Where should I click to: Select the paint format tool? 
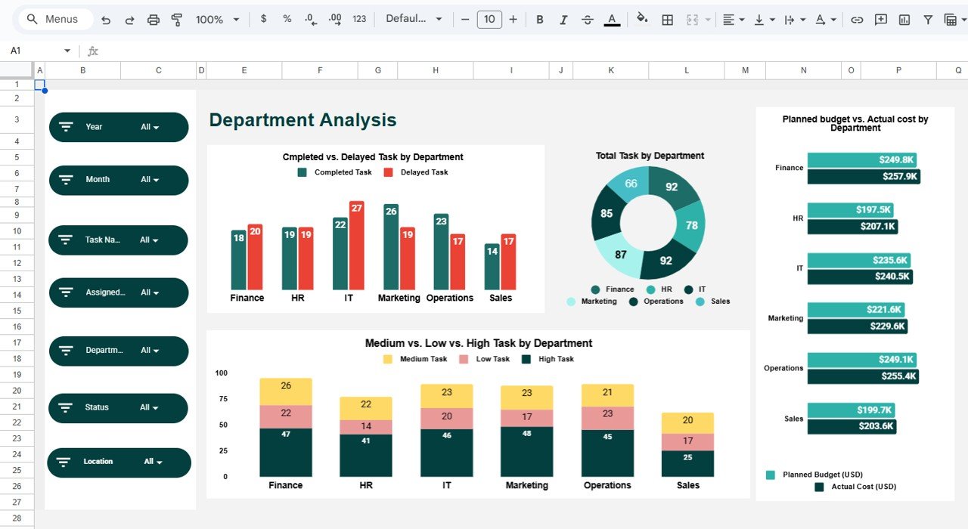point(177,20)
